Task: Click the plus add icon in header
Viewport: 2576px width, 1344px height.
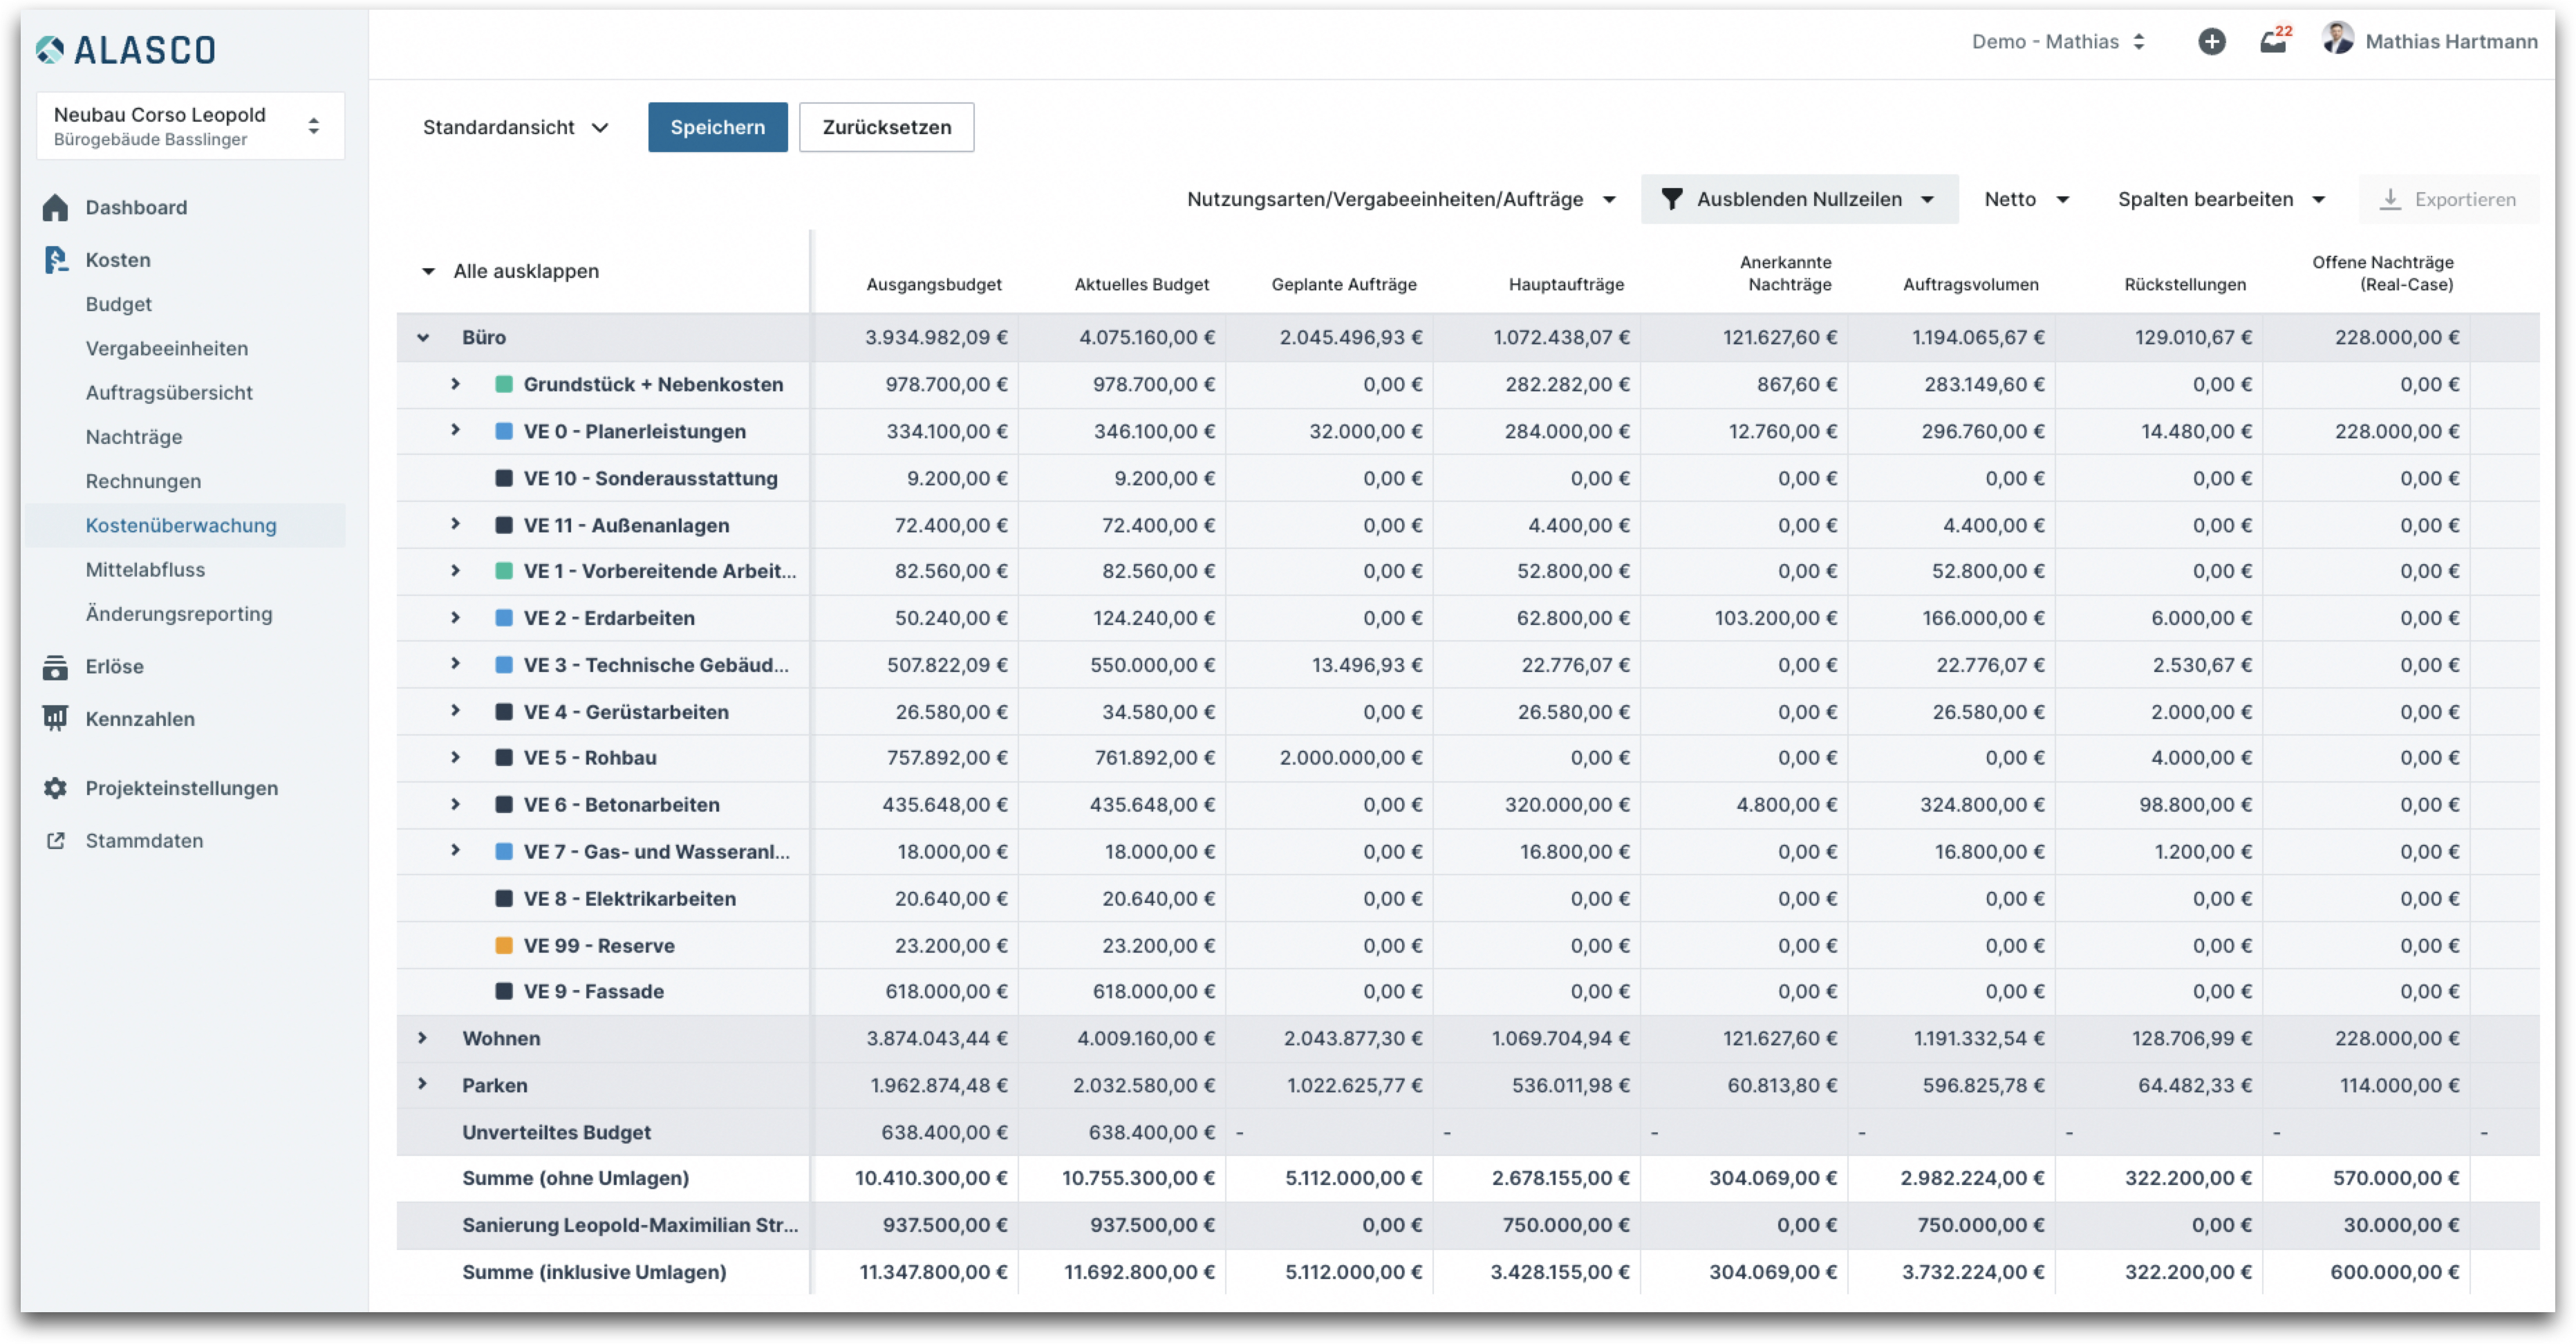Action: pos(2211,41)
